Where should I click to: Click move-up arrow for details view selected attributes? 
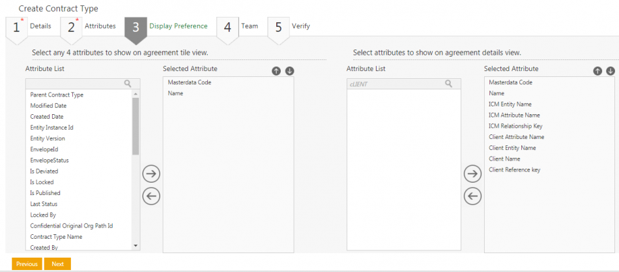point(597,71)
